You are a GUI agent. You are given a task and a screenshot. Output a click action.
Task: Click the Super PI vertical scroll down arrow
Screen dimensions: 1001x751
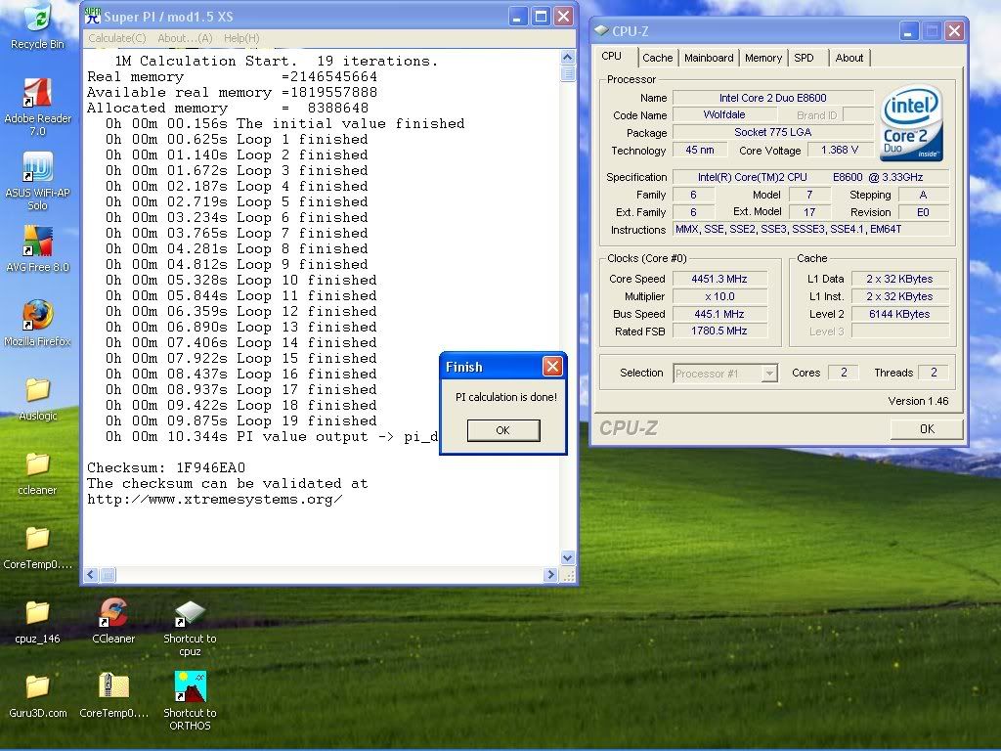point(568,557)
